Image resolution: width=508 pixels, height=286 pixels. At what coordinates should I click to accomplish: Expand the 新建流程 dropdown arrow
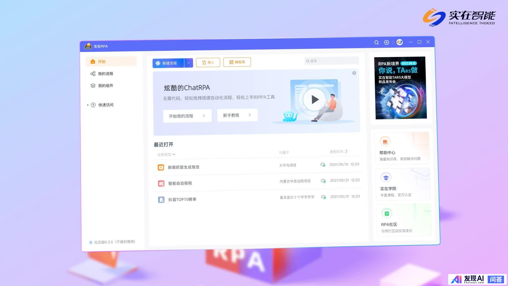pyautogui.click(x=189, y=63)
